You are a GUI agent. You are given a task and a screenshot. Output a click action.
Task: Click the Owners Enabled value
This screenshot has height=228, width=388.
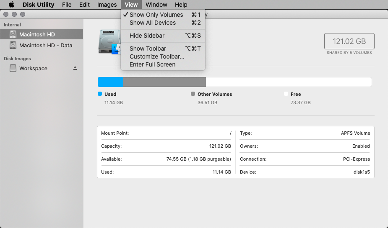[x=361, y=146]
